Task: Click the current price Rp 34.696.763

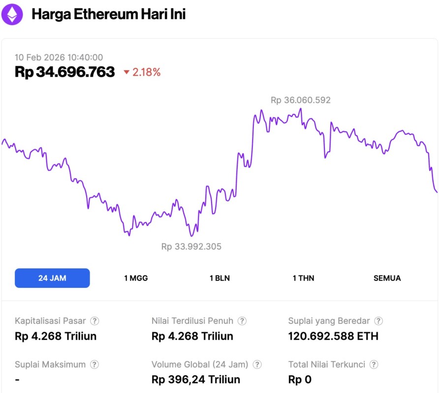Action: click(x=65, y=72)
